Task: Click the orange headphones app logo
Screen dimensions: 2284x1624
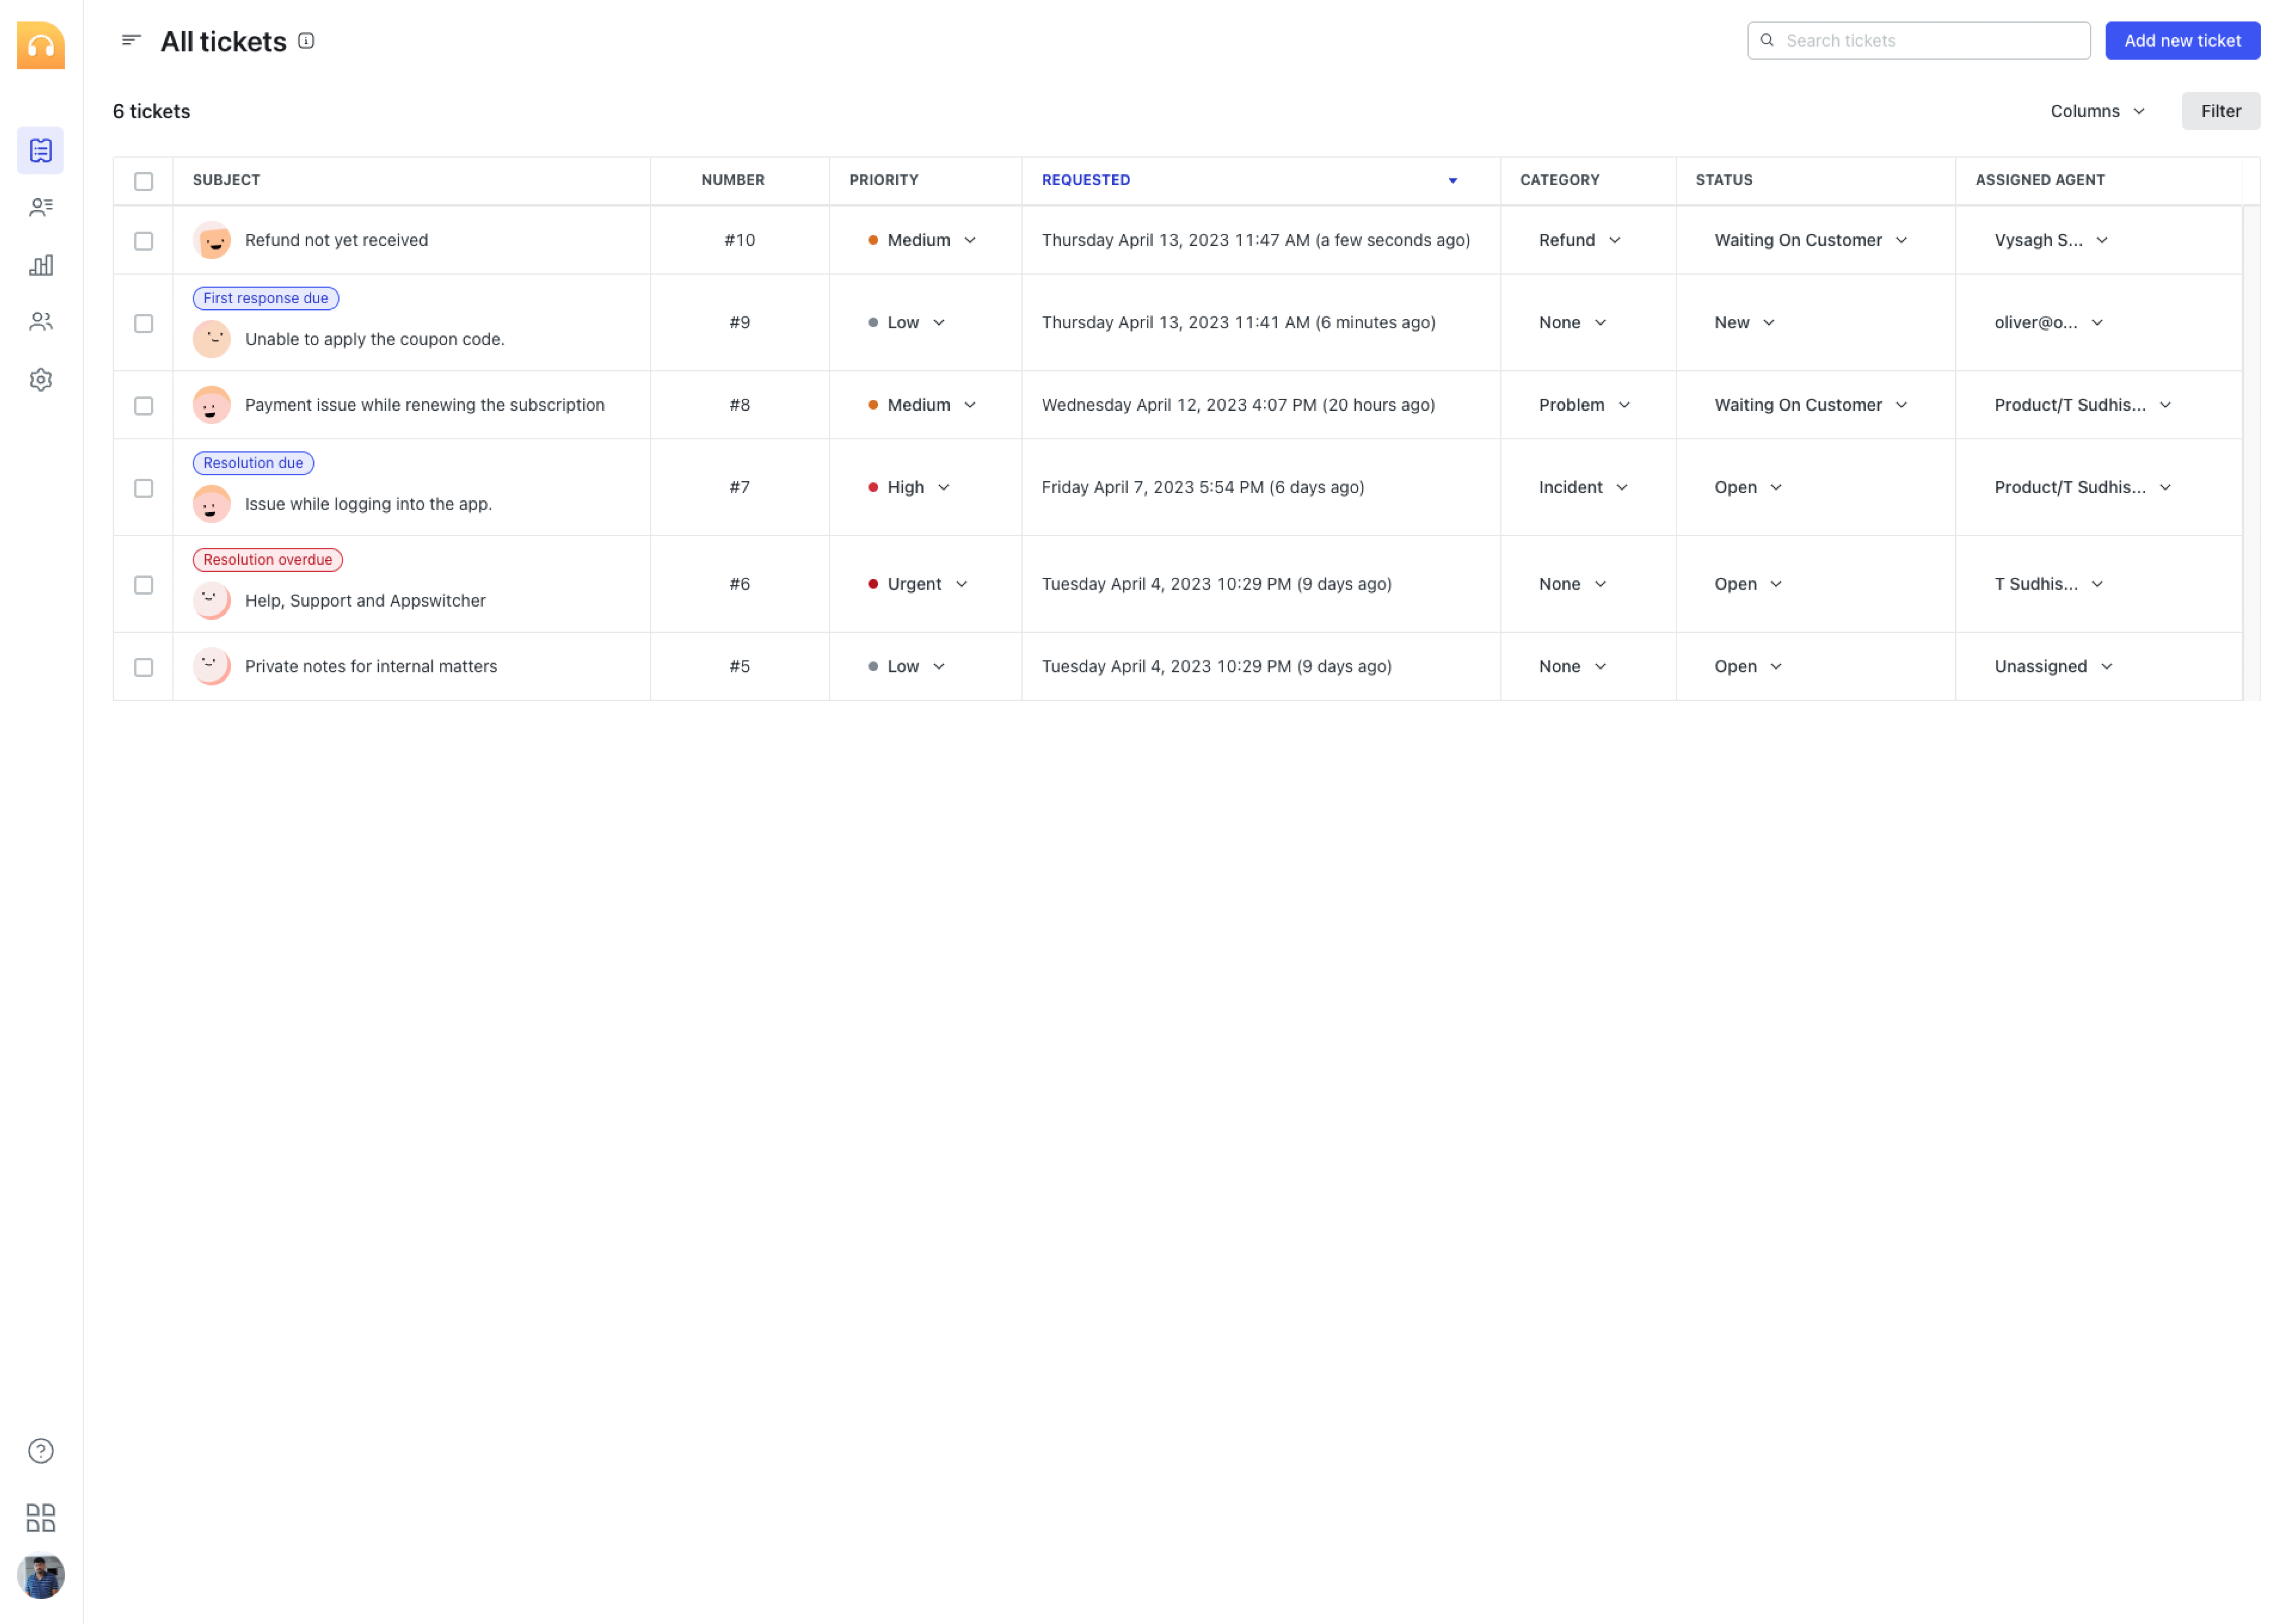Action: (x=41, y=45)
